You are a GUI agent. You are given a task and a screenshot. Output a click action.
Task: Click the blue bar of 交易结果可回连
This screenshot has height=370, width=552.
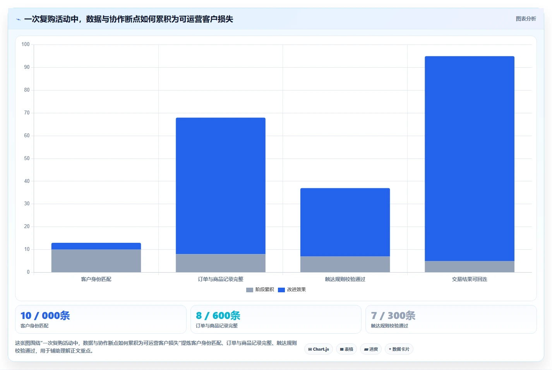pyautogui.click(x=470, y=159)
